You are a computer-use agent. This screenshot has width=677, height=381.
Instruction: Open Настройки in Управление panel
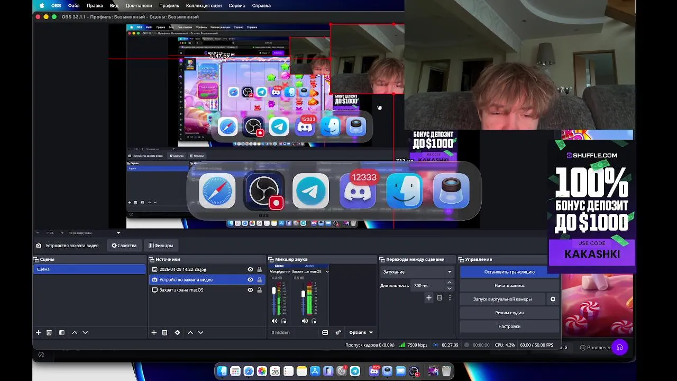(x=509, y=326)
